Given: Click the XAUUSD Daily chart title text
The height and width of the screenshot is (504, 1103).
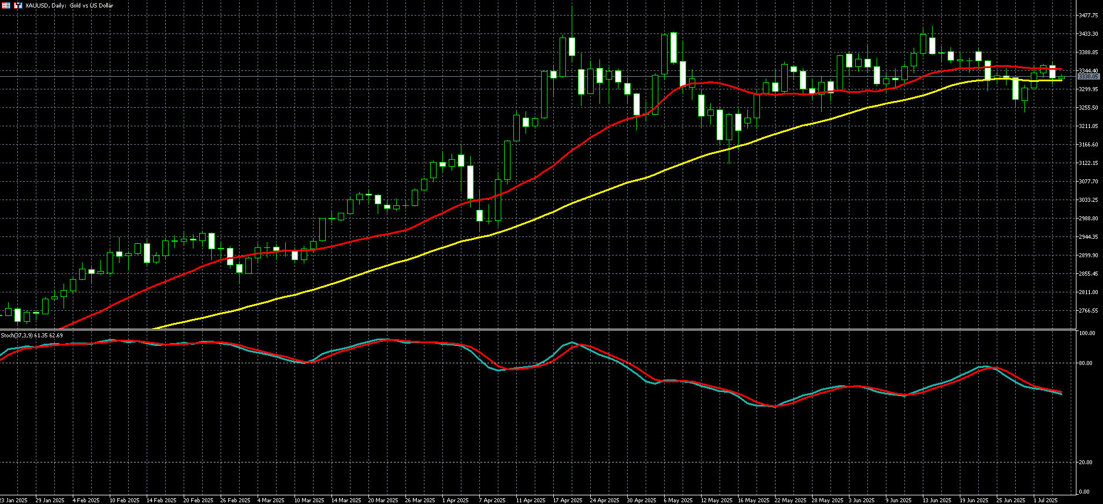Looking at the screenshot, I should click(x=69, y=6).
